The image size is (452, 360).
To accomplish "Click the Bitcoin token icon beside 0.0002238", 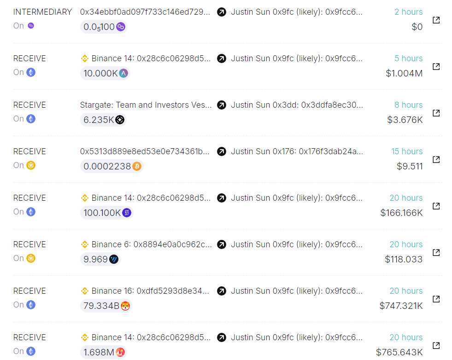I will click(137, 166).
